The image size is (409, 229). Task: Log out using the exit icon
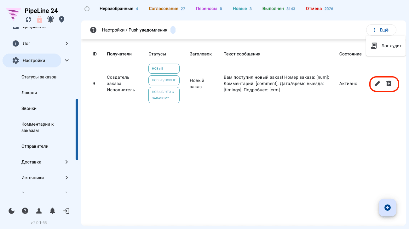pos(66,211)
